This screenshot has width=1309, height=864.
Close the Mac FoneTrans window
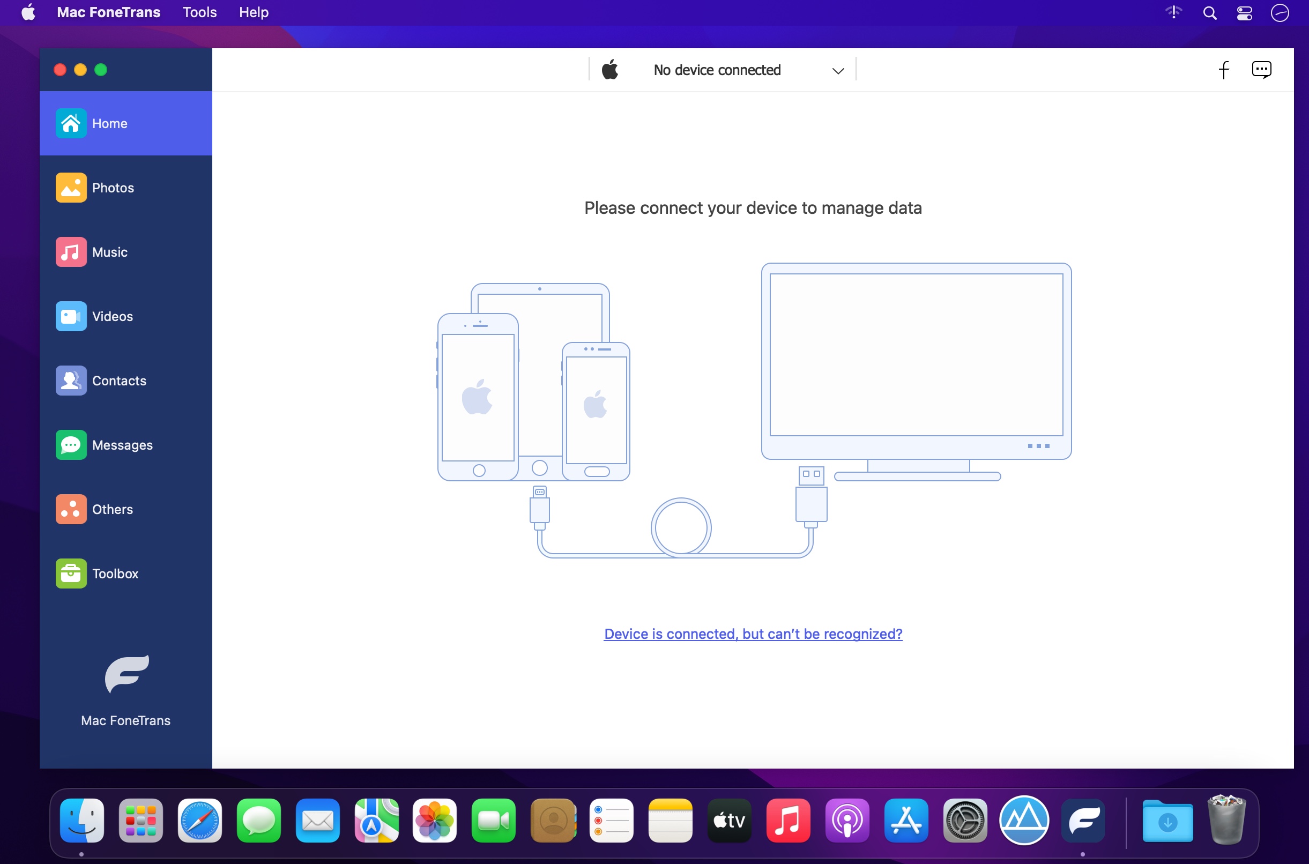click(60, 70)
